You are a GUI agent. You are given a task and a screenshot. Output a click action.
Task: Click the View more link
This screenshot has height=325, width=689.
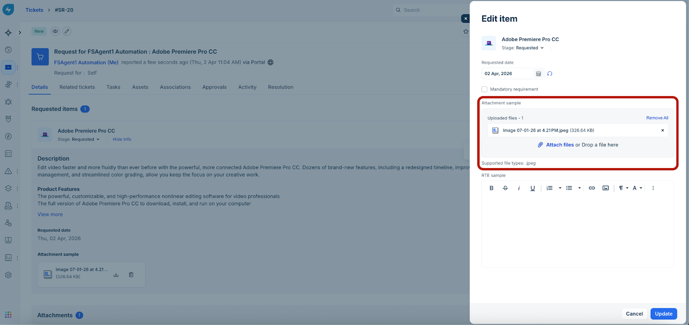[50, 214]
